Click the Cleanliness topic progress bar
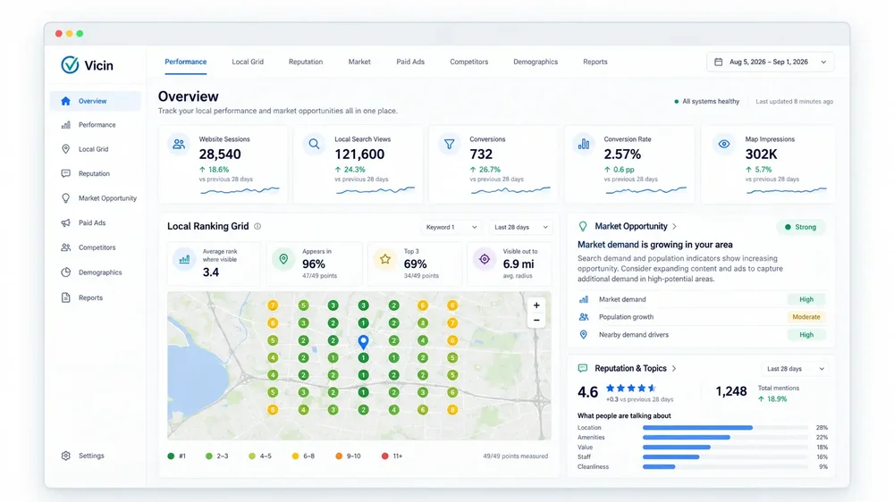Image resolution: width=894 pixels, height=502 pixels. pyautogui.click(x=725, y=466)
